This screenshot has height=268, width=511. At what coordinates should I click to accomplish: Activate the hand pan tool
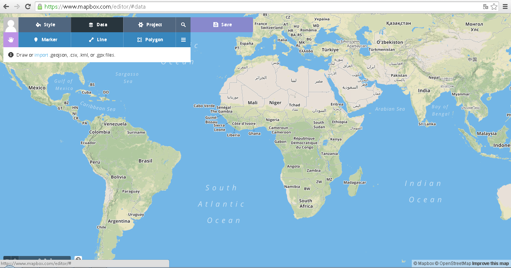pyautogui.click(x=10, y=39)
